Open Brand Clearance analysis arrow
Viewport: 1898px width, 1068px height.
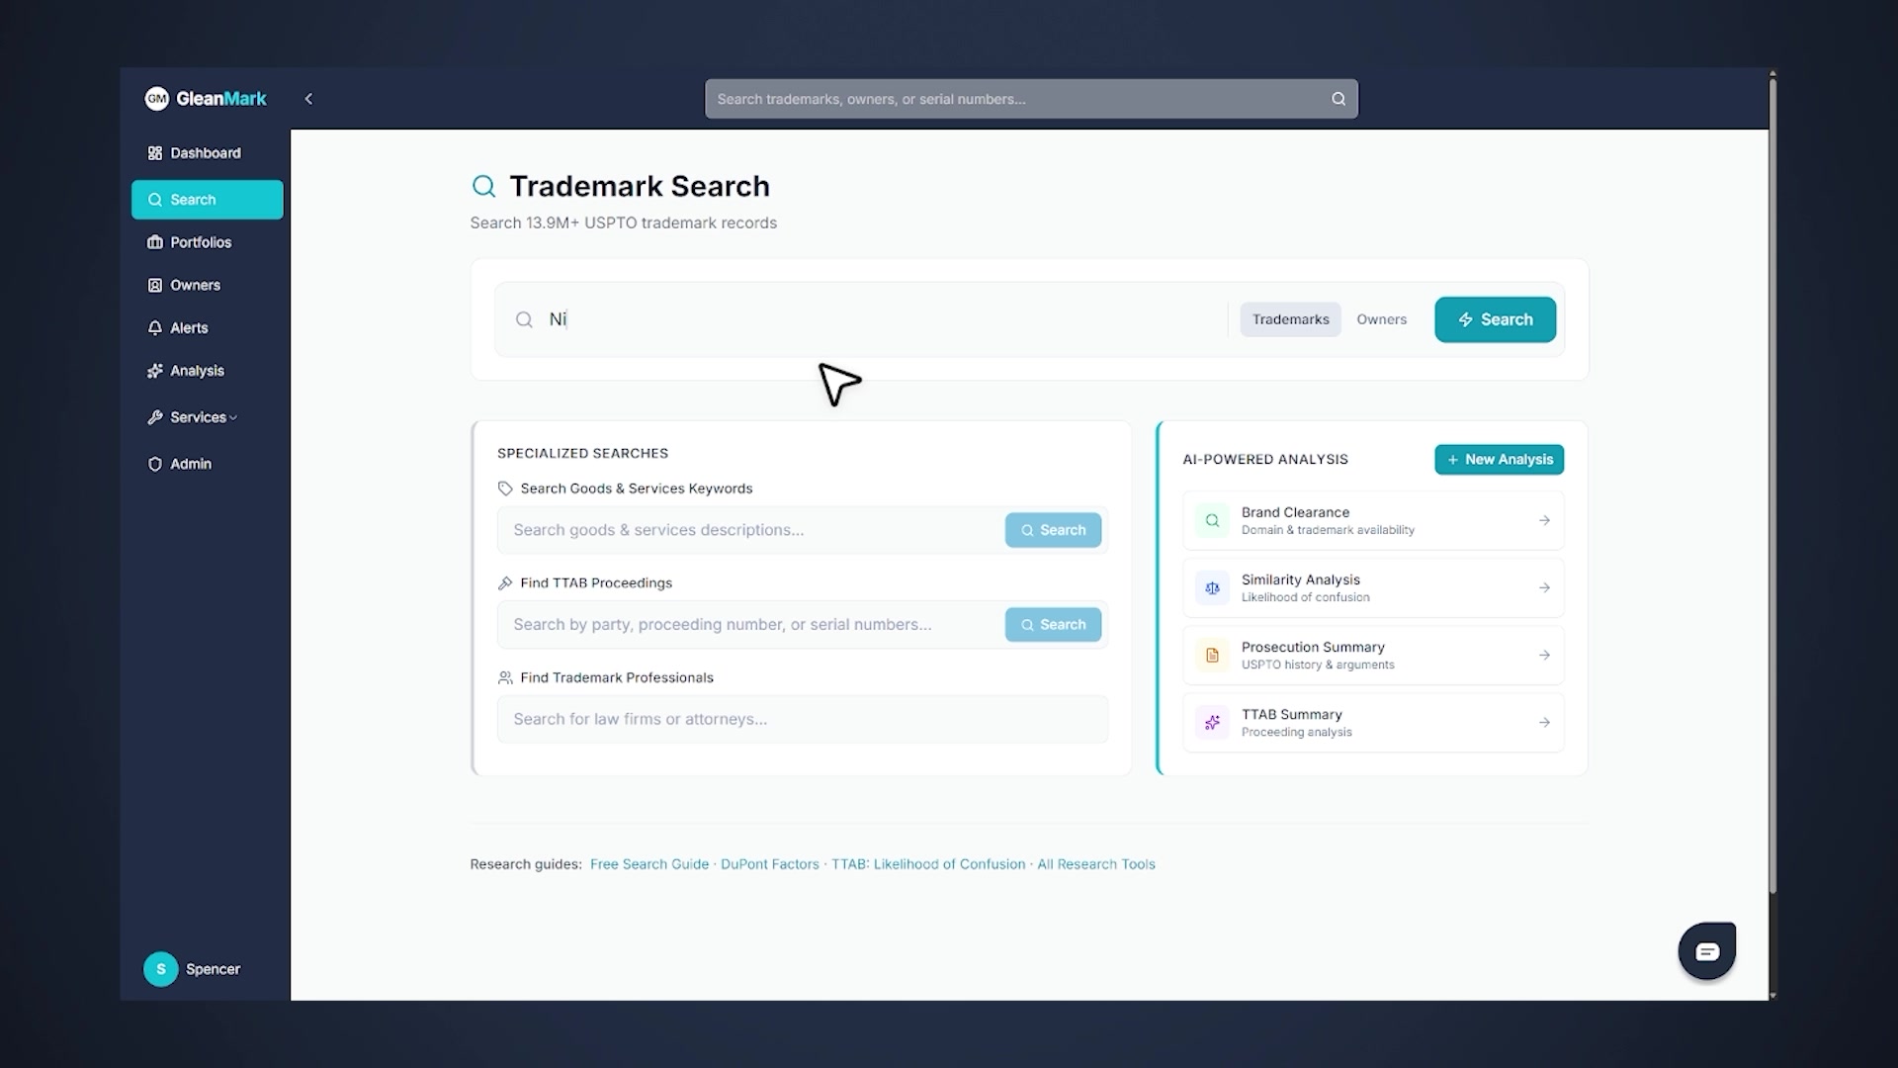pyautogui.click(x=1543, y=520)
